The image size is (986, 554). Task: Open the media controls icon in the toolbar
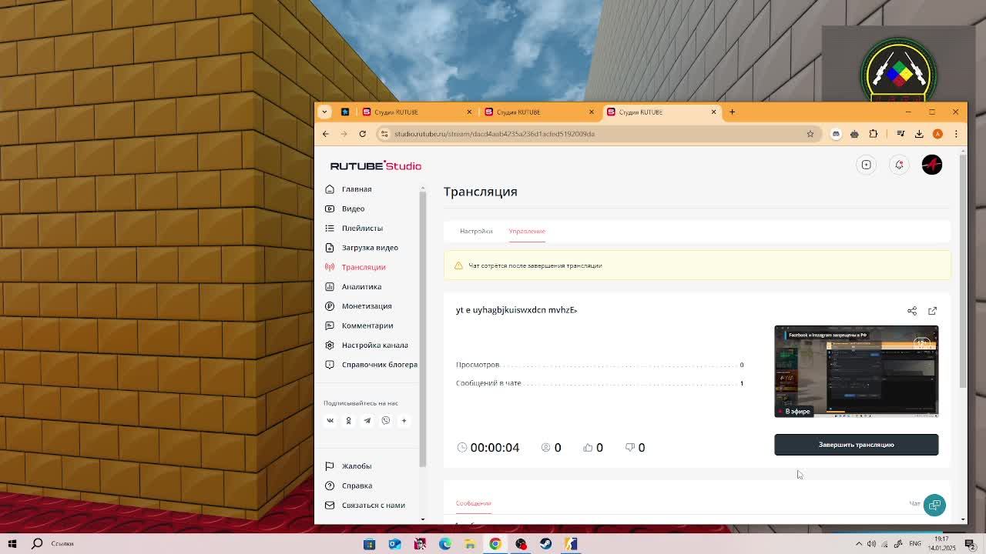[900, 134]
